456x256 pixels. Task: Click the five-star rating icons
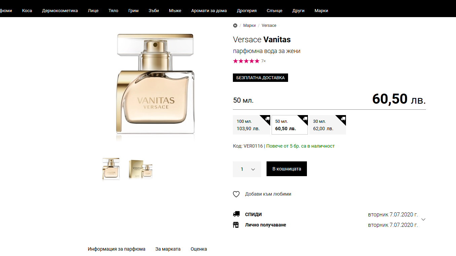point(246,61)
